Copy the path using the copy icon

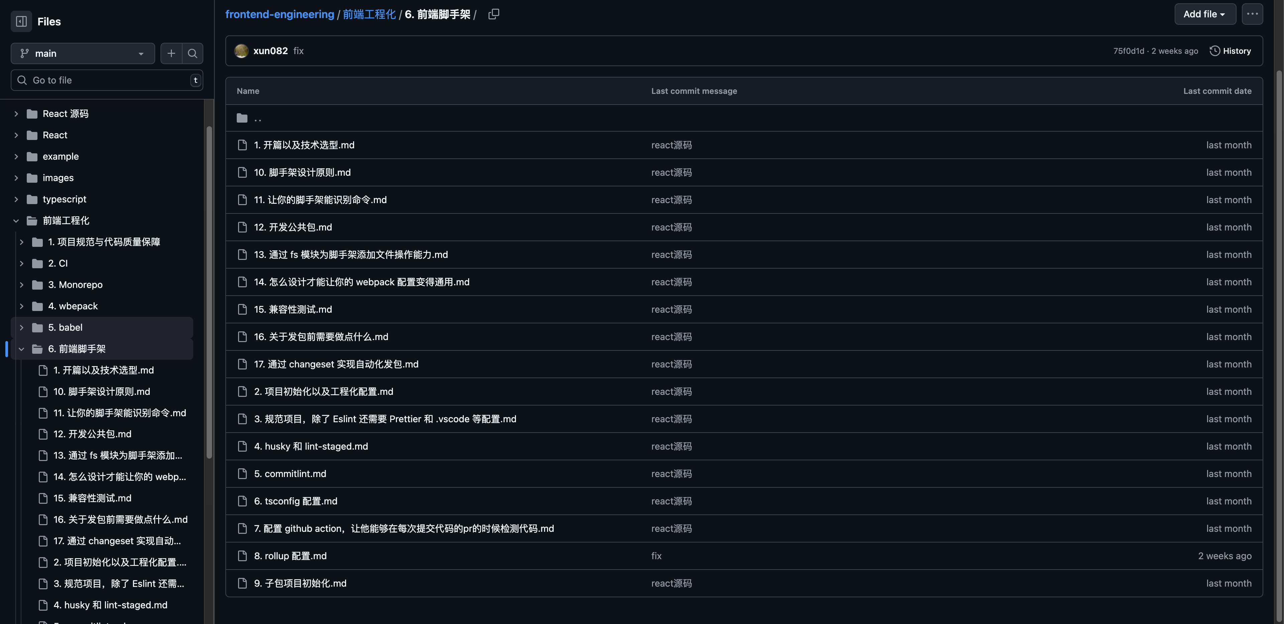tap(494, 14)
